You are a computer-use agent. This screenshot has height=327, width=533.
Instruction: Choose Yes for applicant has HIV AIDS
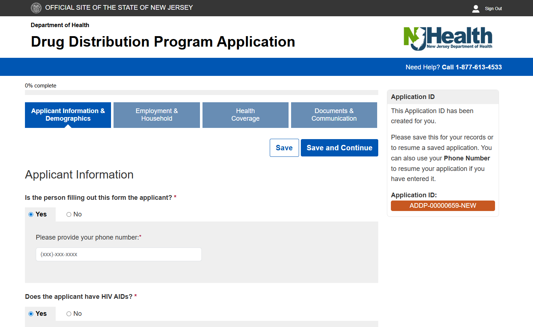31,314
